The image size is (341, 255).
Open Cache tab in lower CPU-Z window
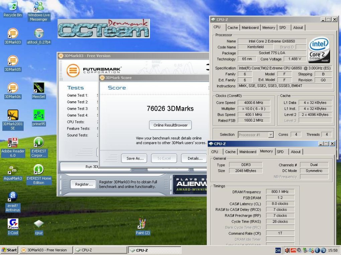coord(230,152)
